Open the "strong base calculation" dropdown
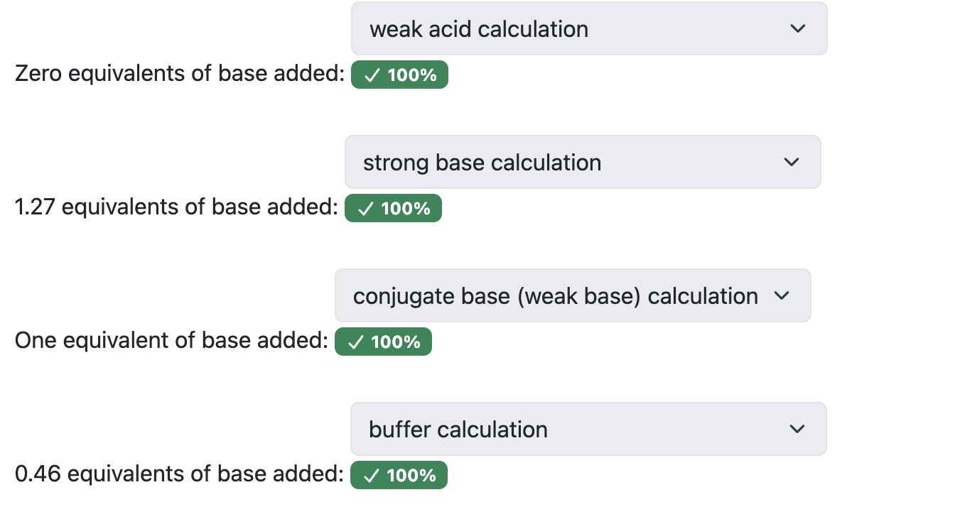Image resolution: width=955 pixels, height=524 pixels. (582, 163)
